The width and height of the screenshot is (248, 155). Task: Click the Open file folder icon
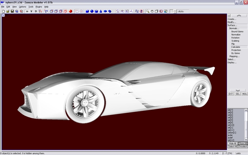click(x=7, y=11)
